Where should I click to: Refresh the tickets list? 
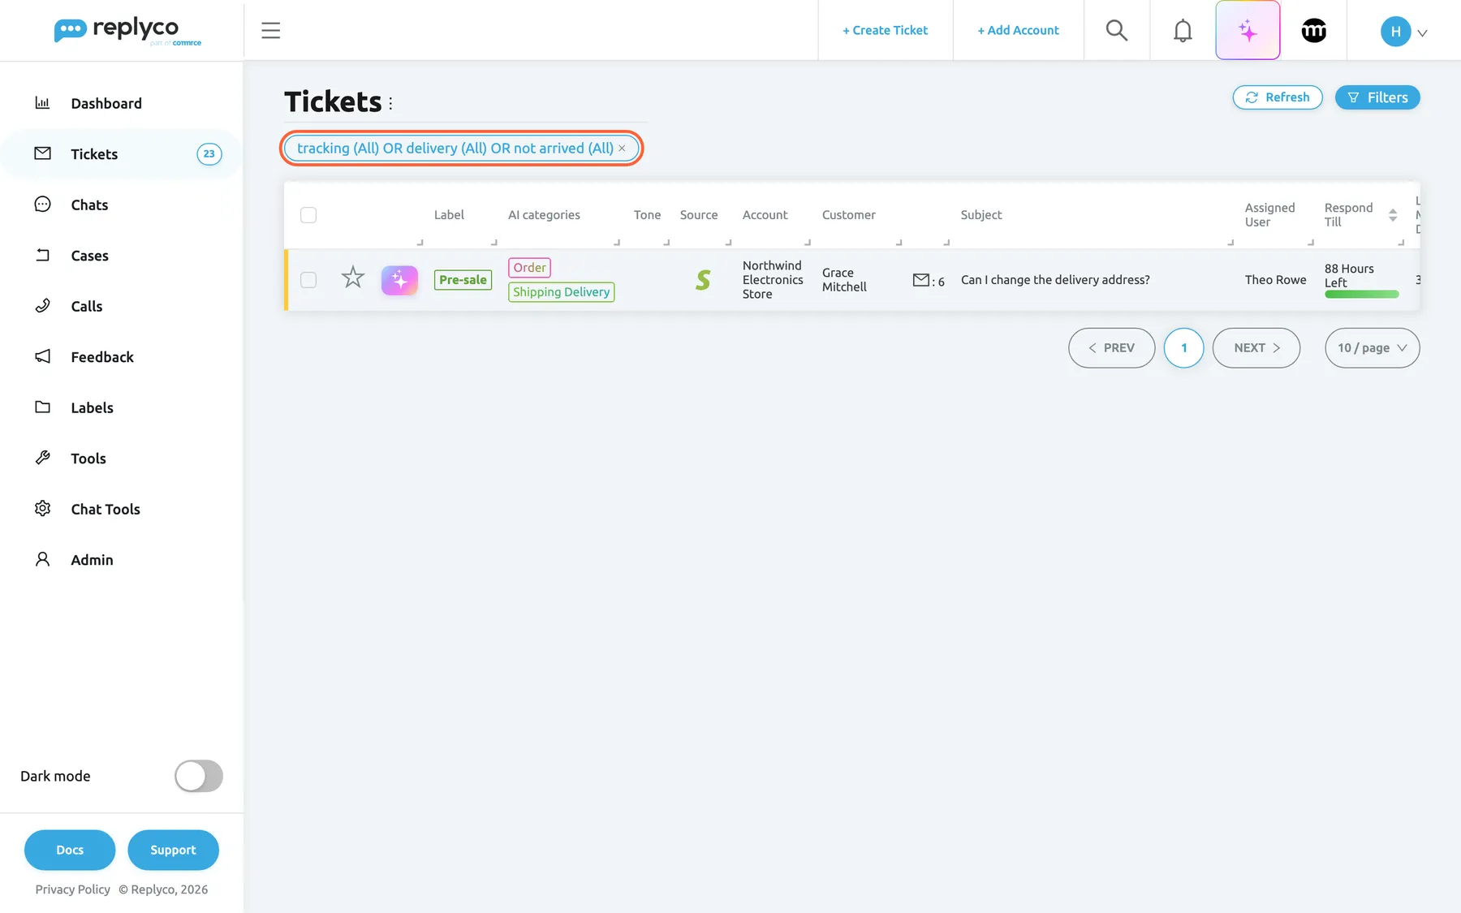pyautogui.click(x=1278, y=97)
